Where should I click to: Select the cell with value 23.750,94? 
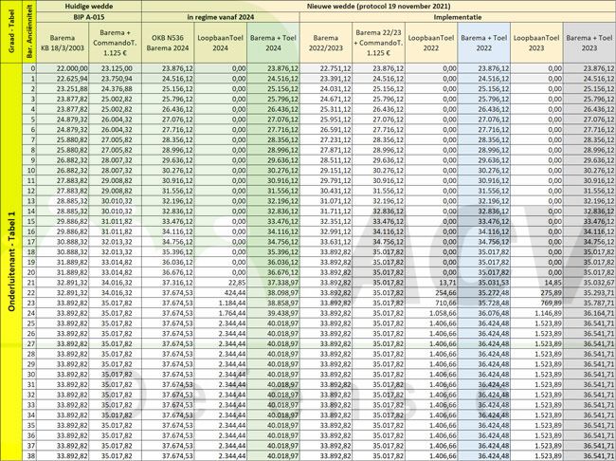tap(115, 79)
